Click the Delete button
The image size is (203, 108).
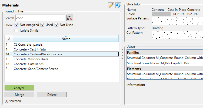coord(52,94)
